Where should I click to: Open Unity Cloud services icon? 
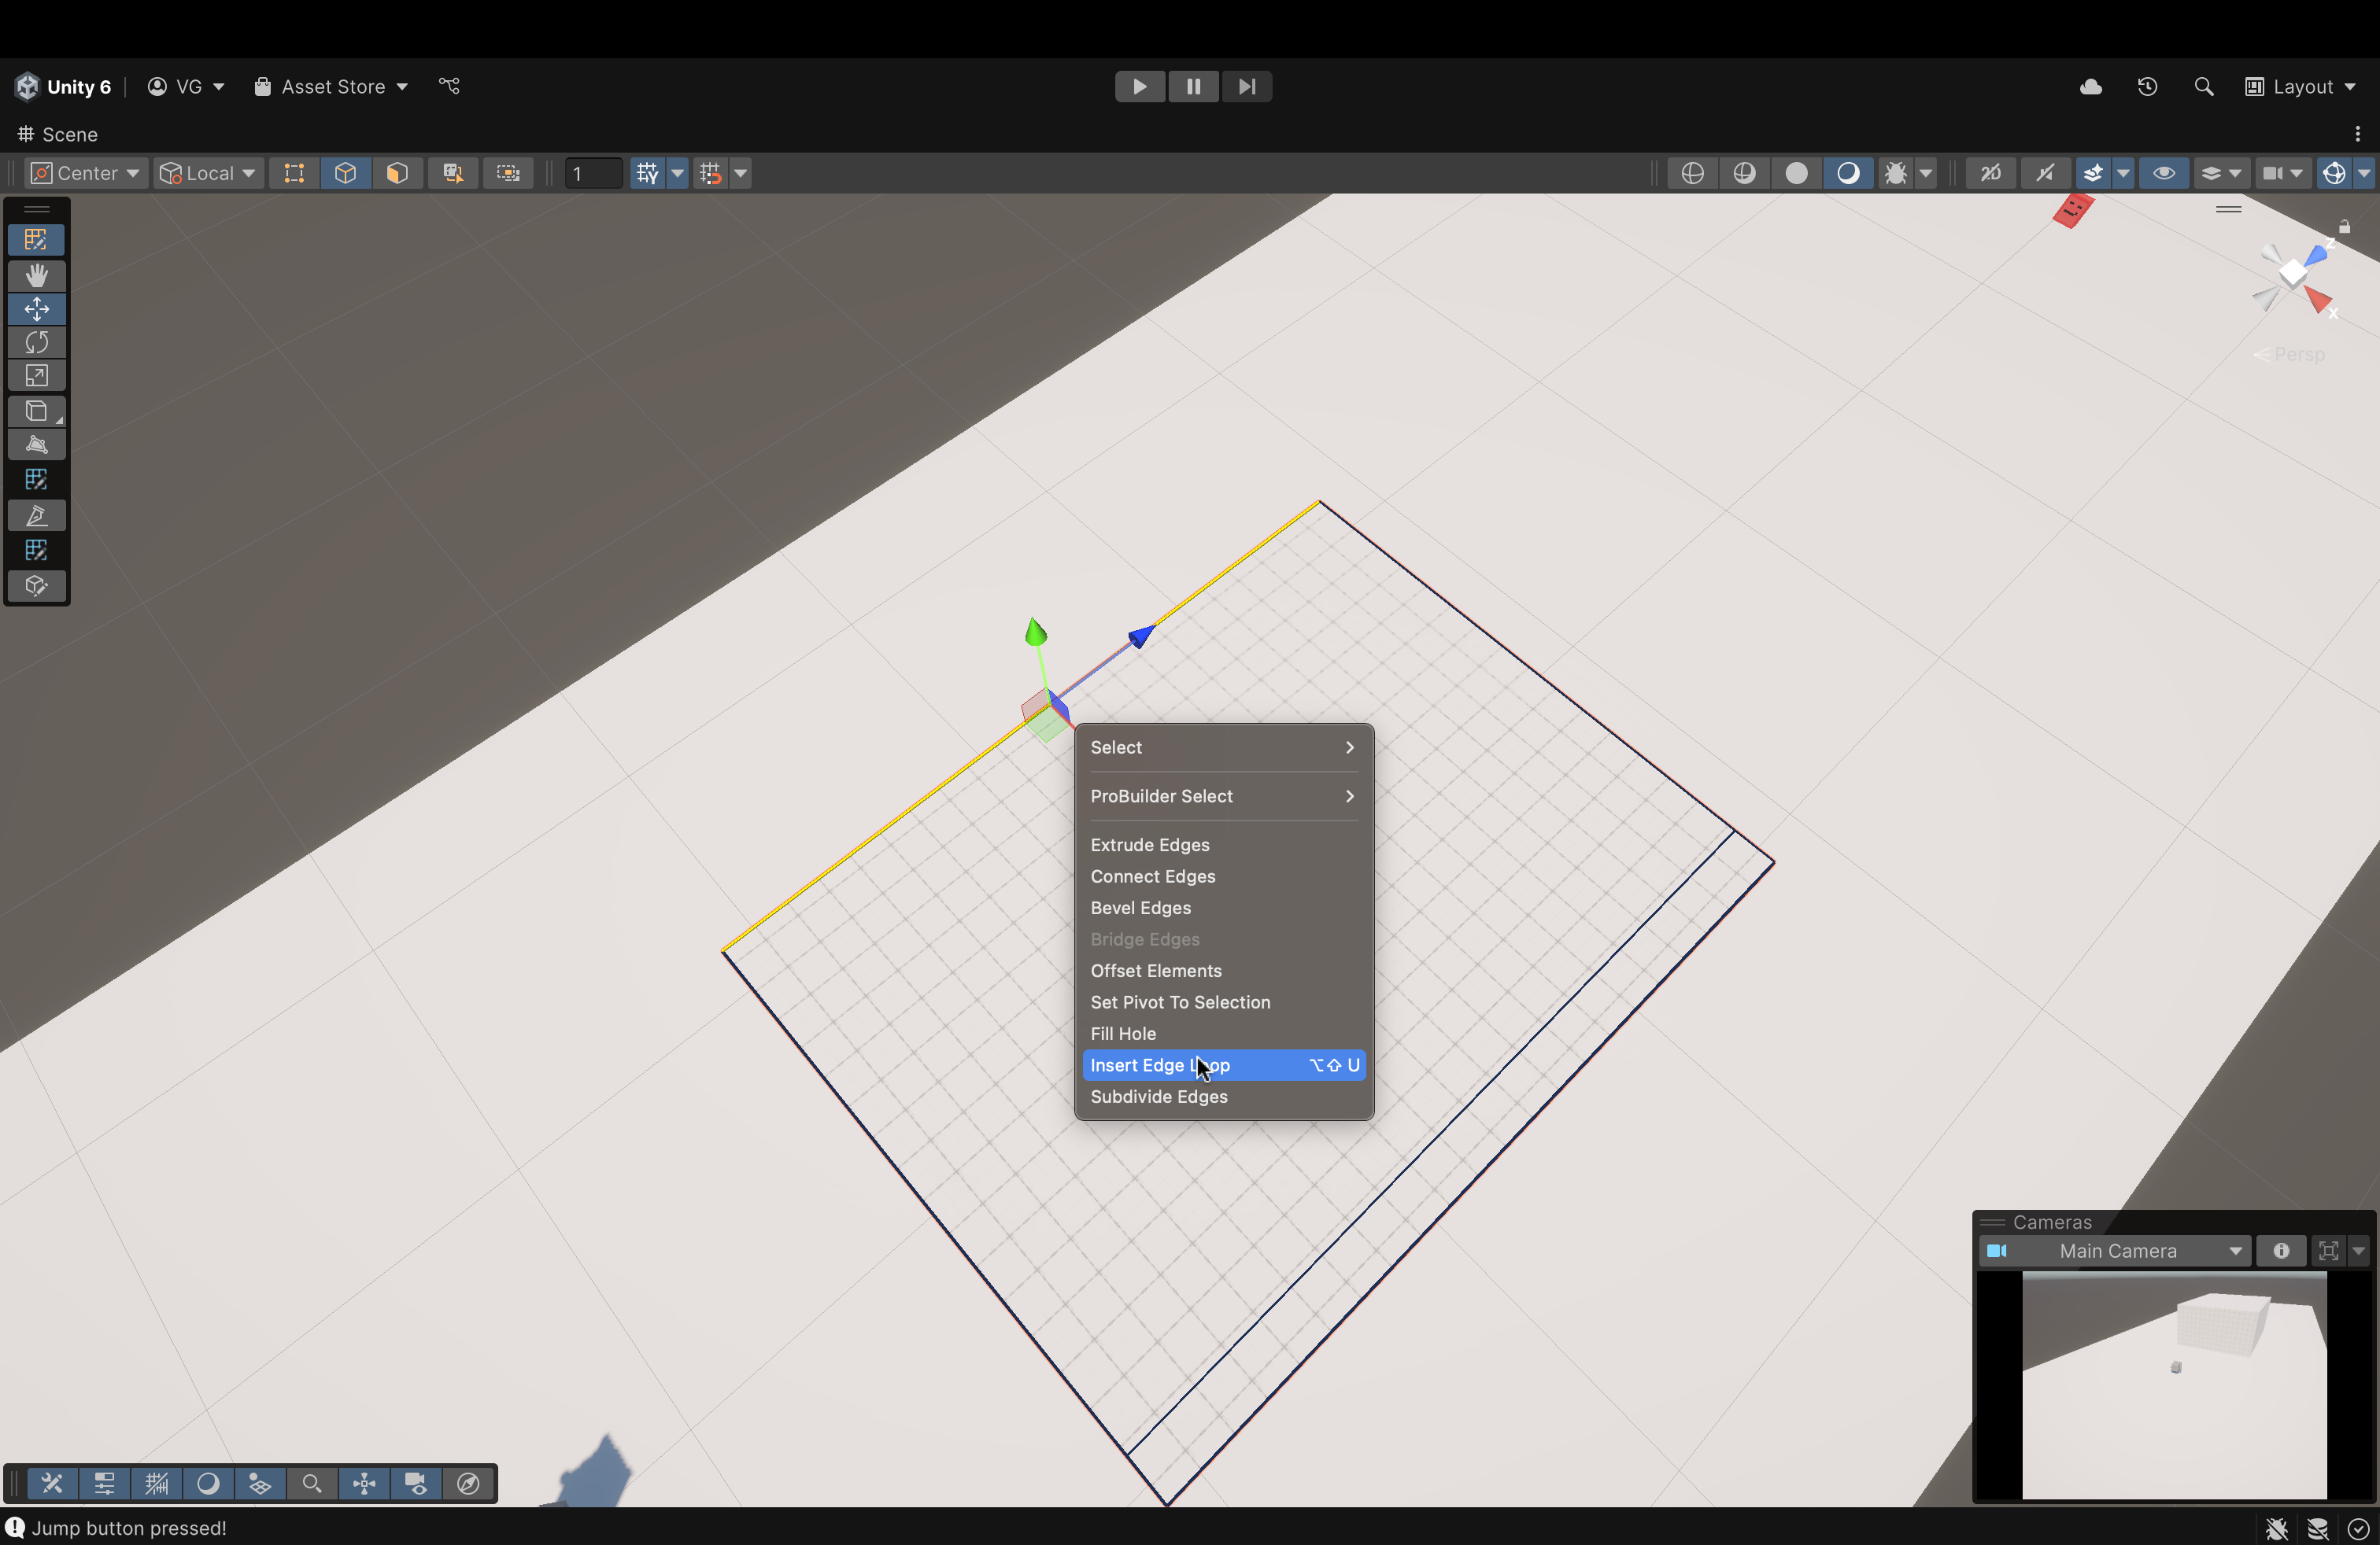(x=2090, y=87)
